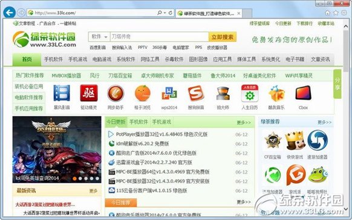Click the 刀塔传奇 search input field
This screenshot has width=352, height=220.
tap(159, 37)
